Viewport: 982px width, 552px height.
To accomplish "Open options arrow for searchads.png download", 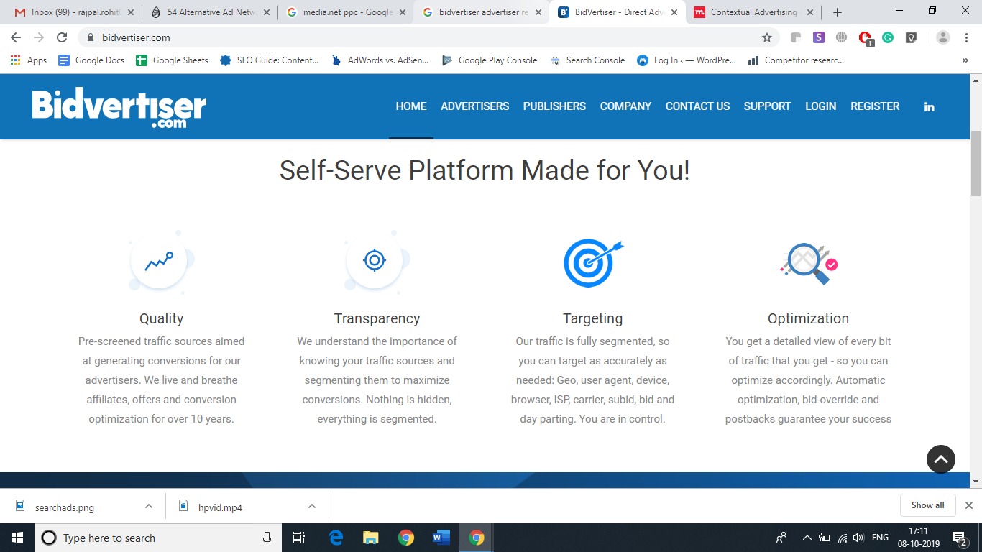I will click(149, 506).
